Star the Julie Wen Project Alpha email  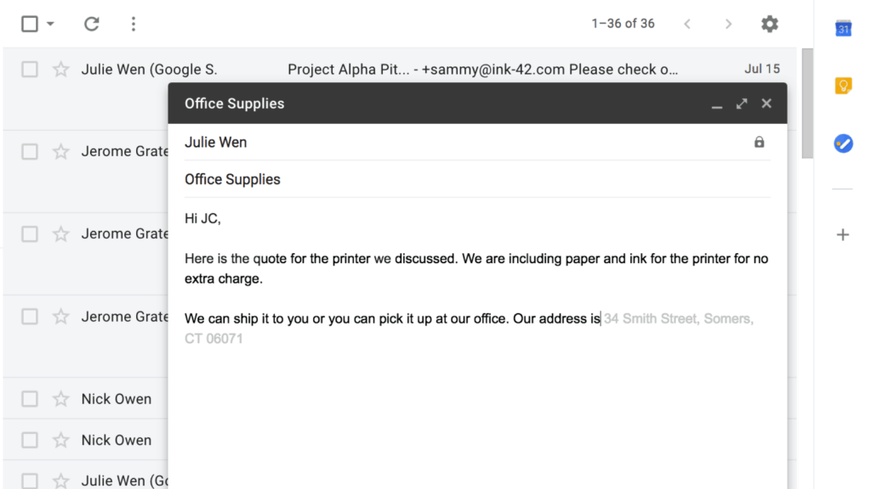pyautogui.click(x=60, y=70)
